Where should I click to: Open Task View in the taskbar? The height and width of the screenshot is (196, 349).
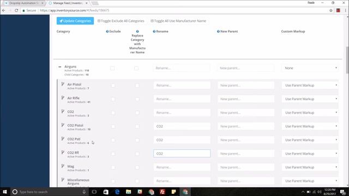(x=94, y=192)
